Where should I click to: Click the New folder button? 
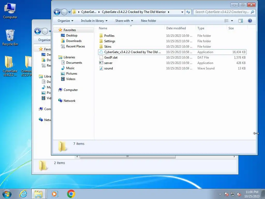pos(148,21)
